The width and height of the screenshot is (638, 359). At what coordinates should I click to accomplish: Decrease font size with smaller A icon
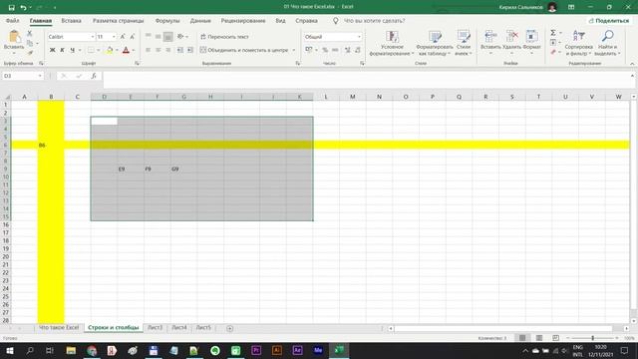[x=133, y=37]
